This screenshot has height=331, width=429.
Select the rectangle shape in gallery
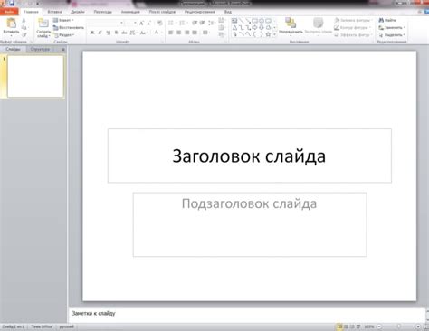click(254, 21)
